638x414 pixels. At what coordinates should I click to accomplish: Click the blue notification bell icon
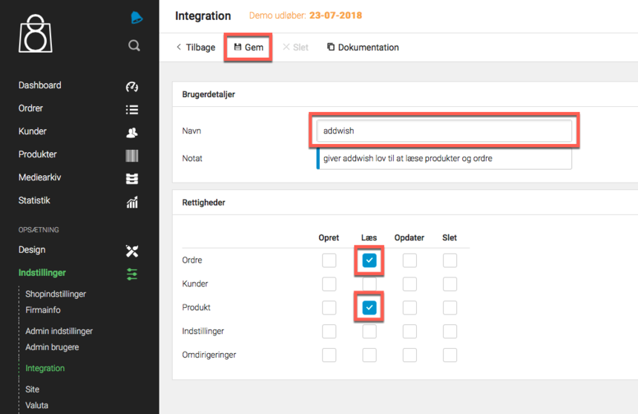[x=136, y=18]
